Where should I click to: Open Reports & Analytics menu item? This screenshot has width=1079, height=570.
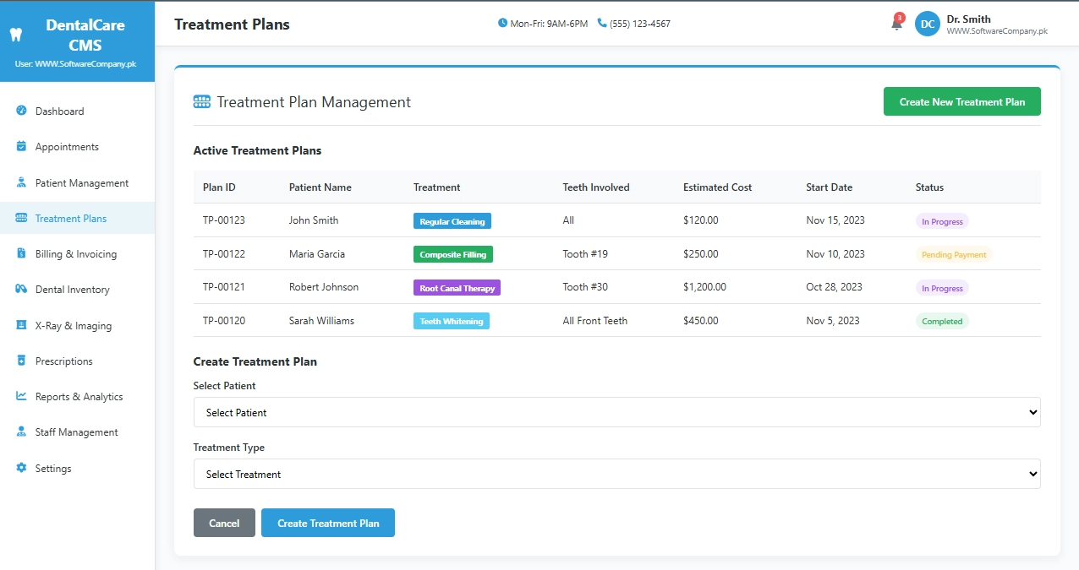point(79,396)
